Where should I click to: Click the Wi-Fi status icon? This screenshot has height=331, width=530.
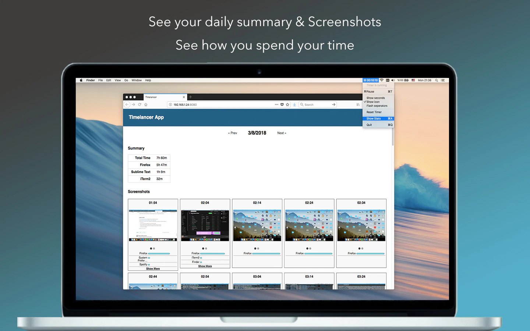click(382, 80)
